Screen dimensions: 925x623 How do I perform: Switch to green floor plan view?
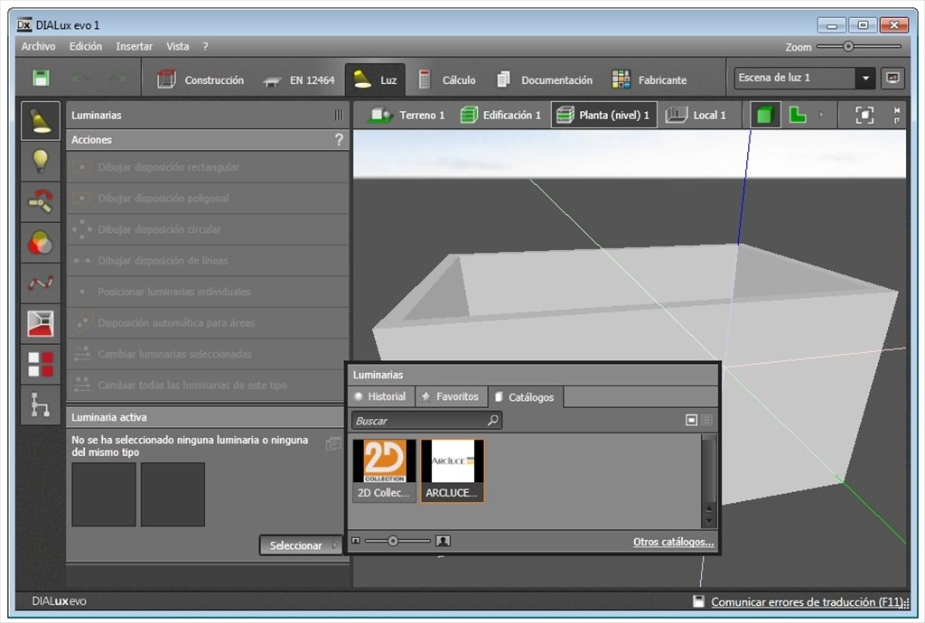click(798, 115)
